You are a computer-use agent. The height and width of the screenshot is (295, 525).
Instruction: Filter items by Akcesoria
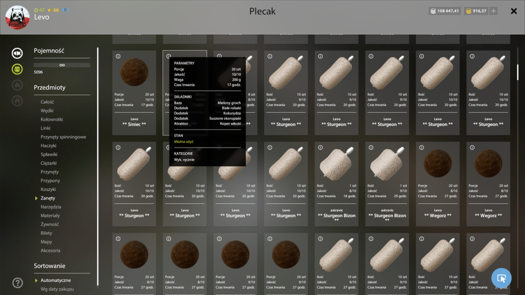coord(50,250)
